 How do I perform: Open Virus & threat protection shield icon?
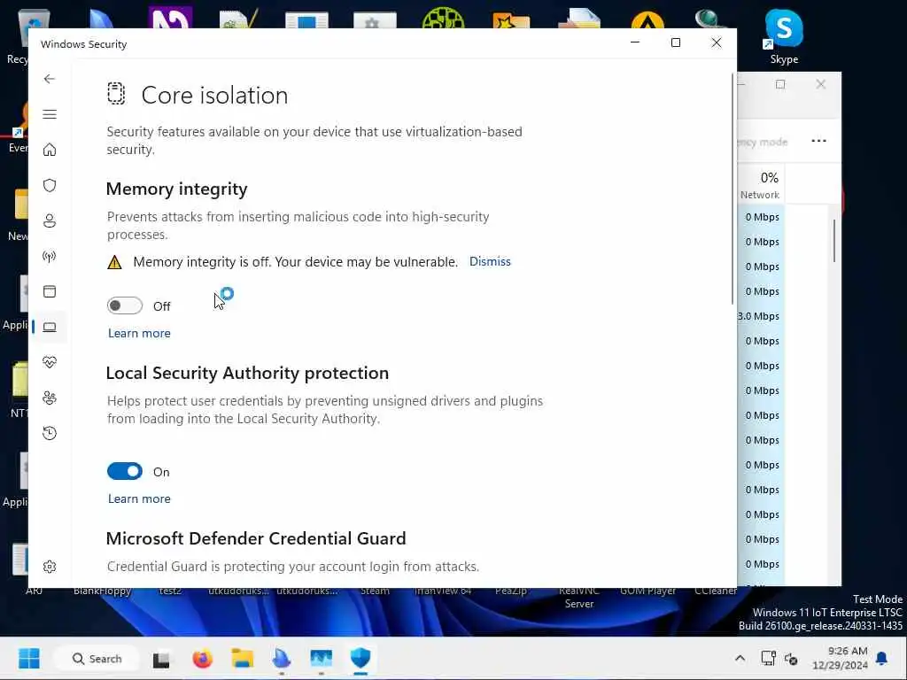tap(50, 185)
